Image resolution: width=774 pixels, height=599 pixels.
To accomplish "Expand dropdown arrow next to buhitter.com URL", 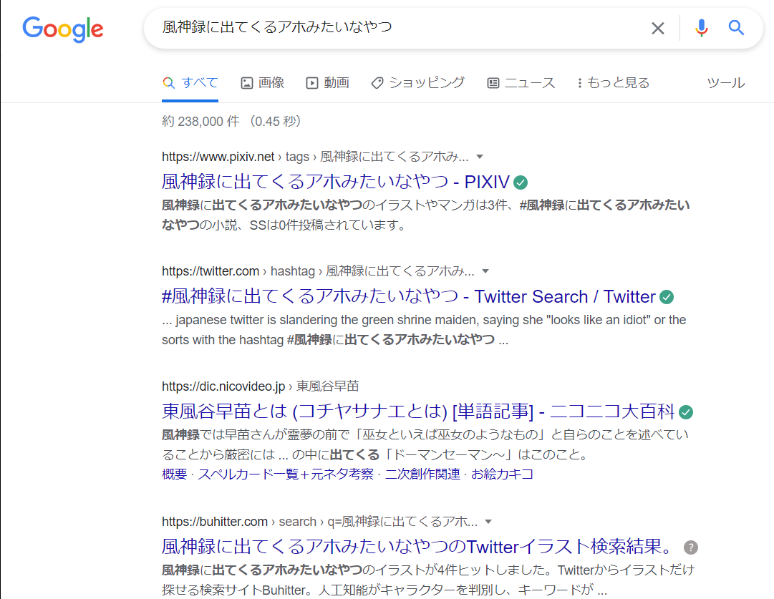I will click(488, 522).
